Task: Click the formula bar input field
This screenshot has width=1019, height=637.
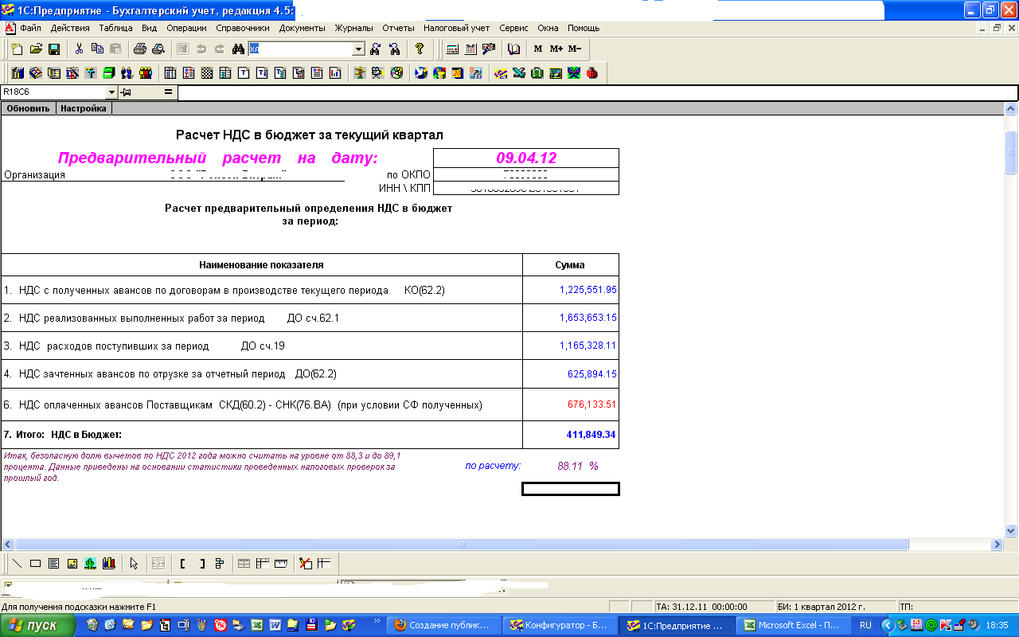Action: (597, 92)
